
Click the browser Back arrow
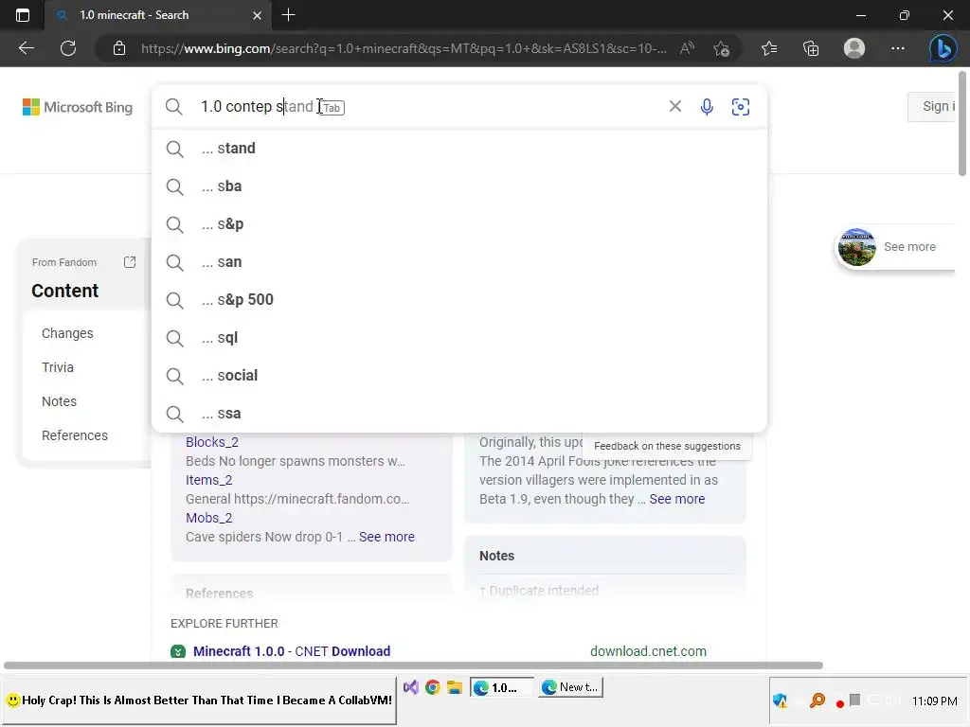[26, 48]
